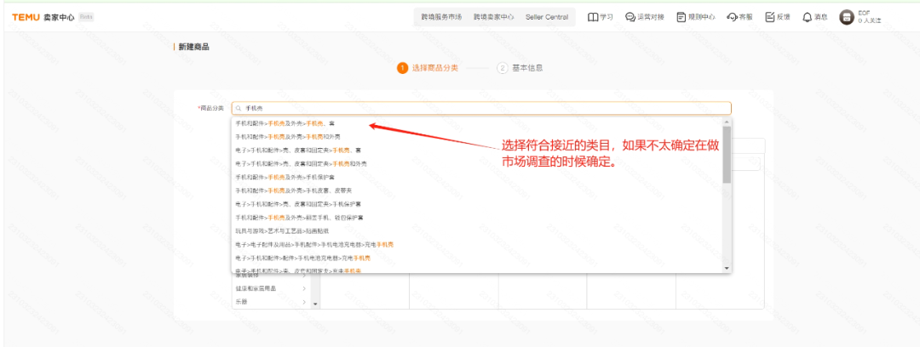Viewport: 920px width, 347px height.
Task: Open the 消息 bell icon
Action: tap(808, 17)
